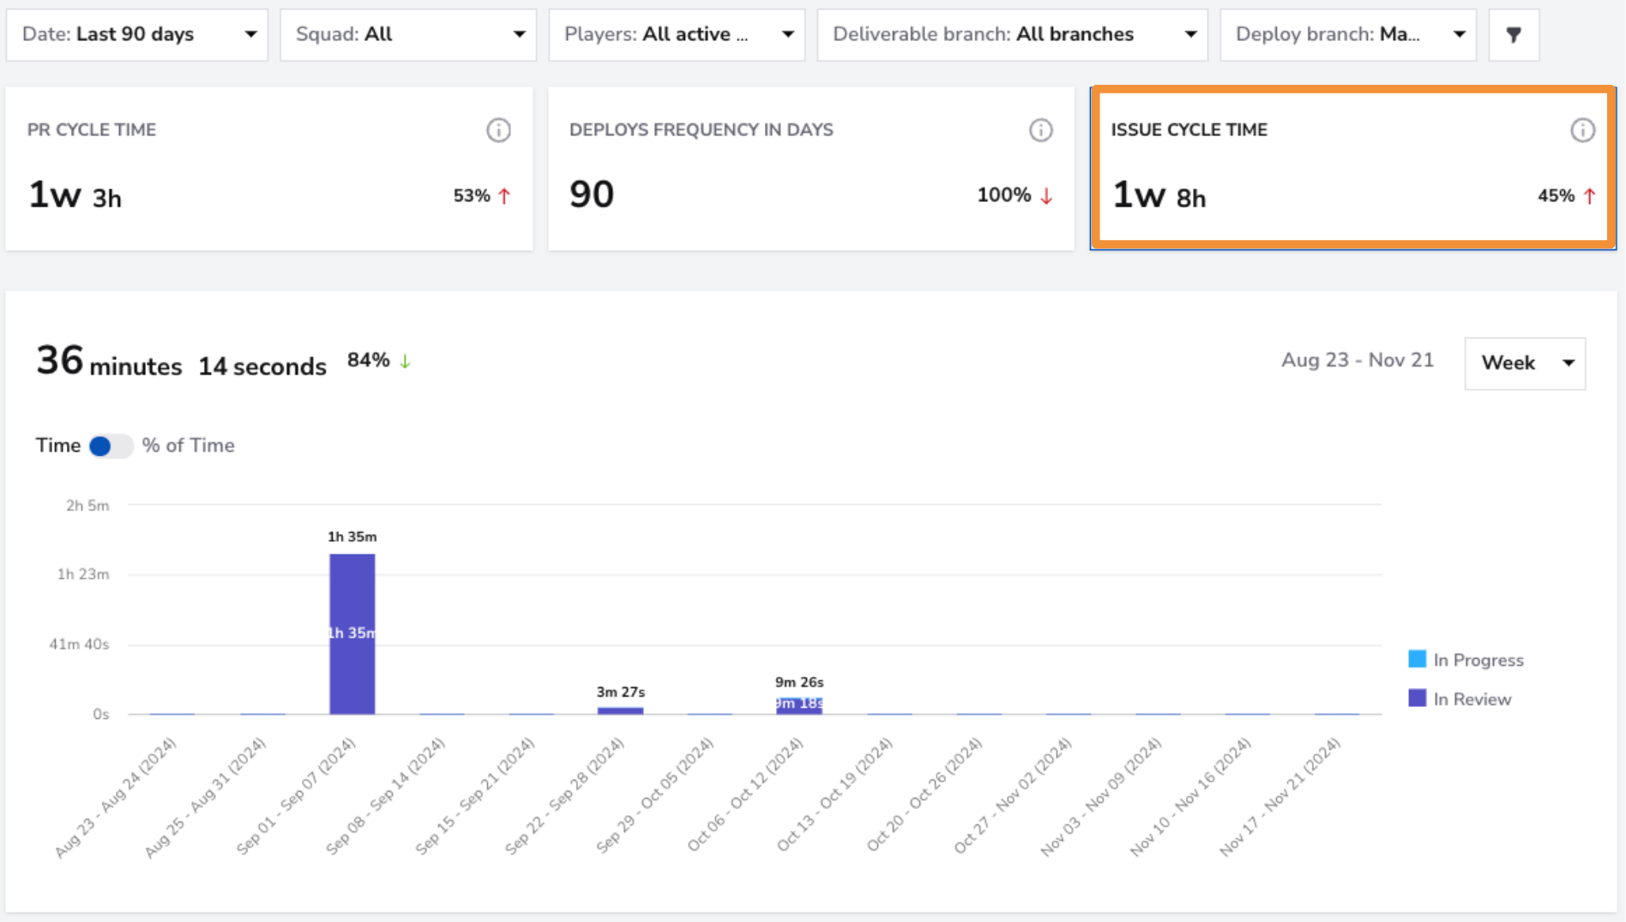Click the funnel filter icon

tap(1514, 34)
